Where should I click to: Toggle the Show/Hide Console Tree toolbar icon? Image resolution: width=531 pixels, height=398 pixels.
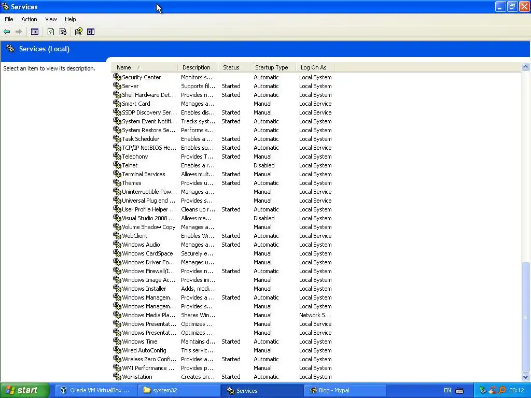[x=35, y=32]
